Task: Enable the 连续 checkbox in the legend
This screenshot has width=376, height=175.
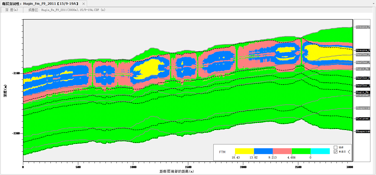Action: coord(335,147)
